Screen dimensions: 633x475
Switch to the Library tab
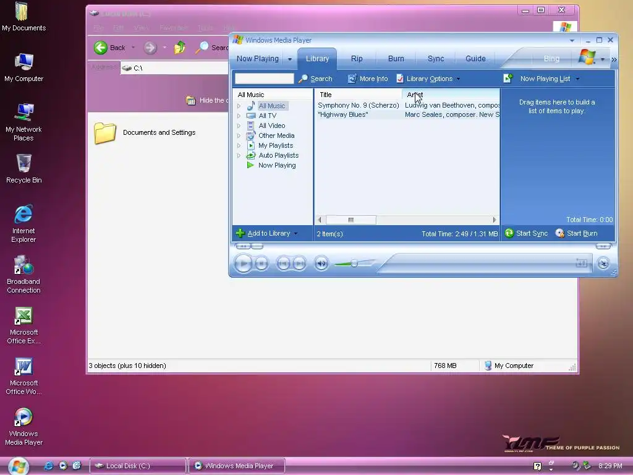pyautogui.click(x=317, y=59)
